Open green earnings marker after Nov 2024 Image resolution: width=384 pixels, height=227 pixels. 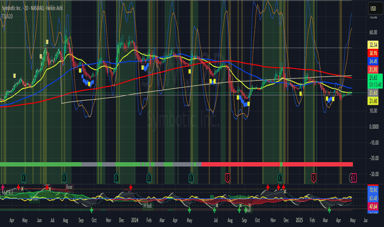pyautogui.click(x=280, y=177)
